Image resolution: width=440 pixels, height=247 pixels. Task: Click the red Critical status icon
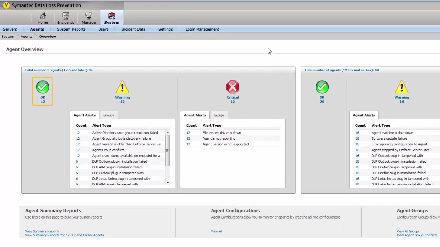(233, 87)
